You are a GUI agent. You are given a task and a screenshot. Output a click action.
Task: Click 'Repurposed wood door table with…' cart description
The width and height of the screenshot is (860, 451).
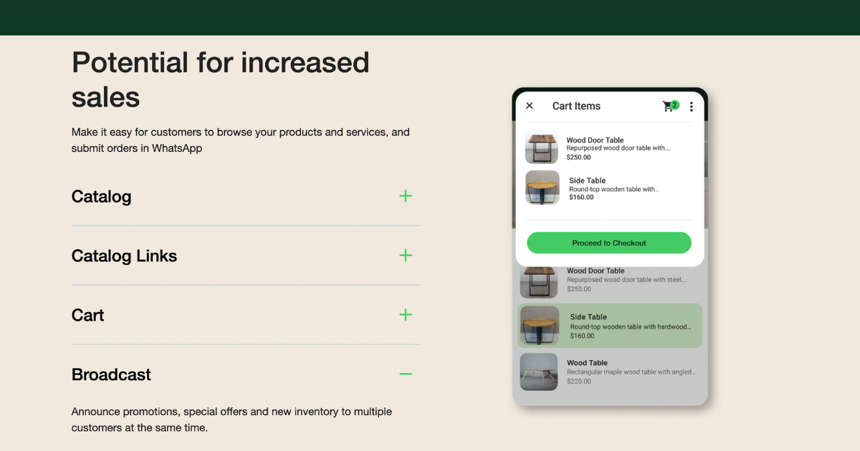618,148
